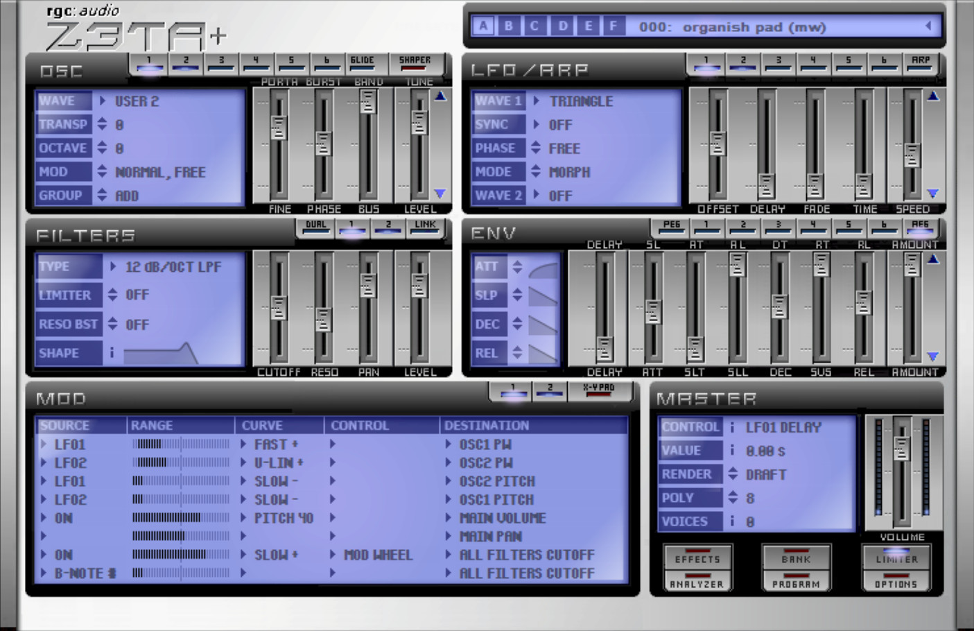Open source arrow for first LFO1 row

coord(44,444)
